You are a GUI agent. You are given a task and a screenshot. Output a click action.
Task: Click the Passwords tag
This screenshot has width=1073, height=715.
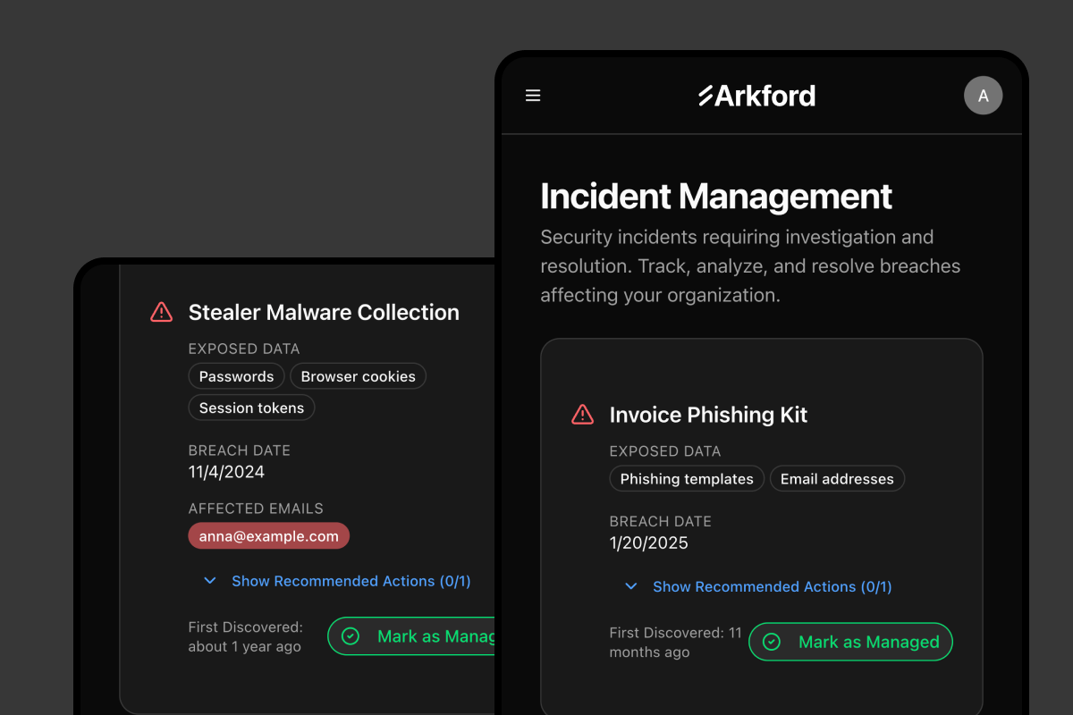click(236, 376)
